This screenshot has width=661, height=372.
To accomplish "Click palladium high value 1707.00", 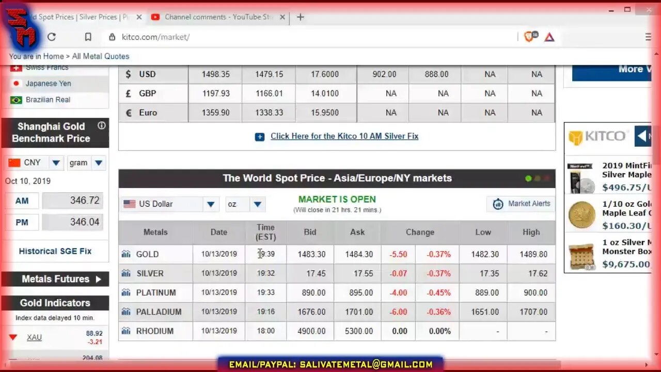I will [533, 312].
